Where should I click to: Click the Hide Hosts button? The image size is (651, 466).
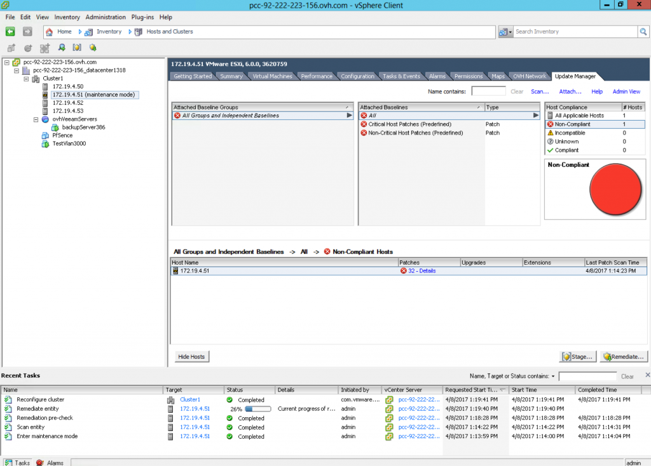click(x=191, y=357)
